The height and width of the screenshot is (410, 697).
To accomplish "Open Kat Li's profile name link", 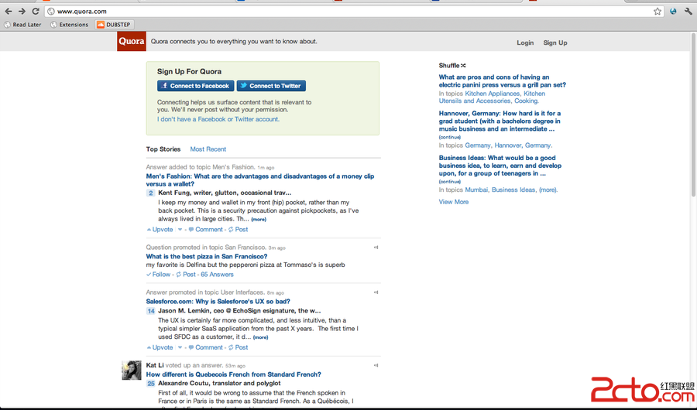I will [155, 365].
